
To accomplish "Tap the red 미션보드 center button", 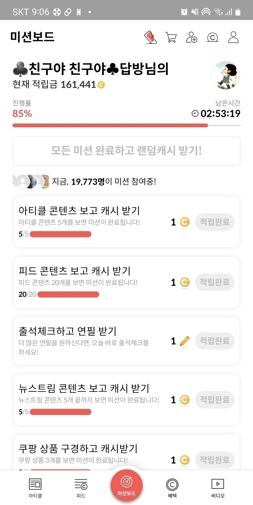I will [x=127, y=485].
